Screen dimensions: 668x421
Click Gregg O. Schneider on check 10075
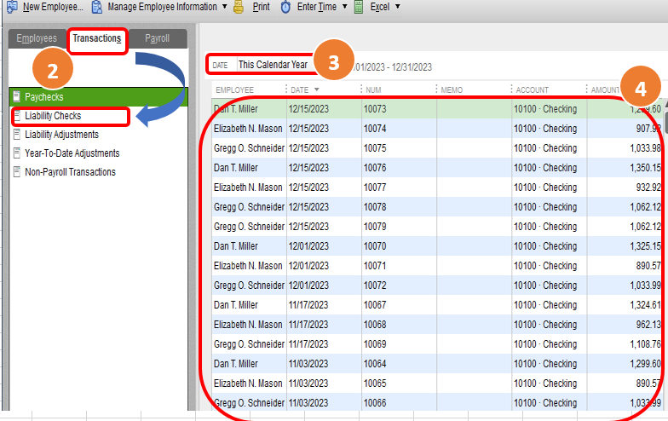click(x=249, y=148)
